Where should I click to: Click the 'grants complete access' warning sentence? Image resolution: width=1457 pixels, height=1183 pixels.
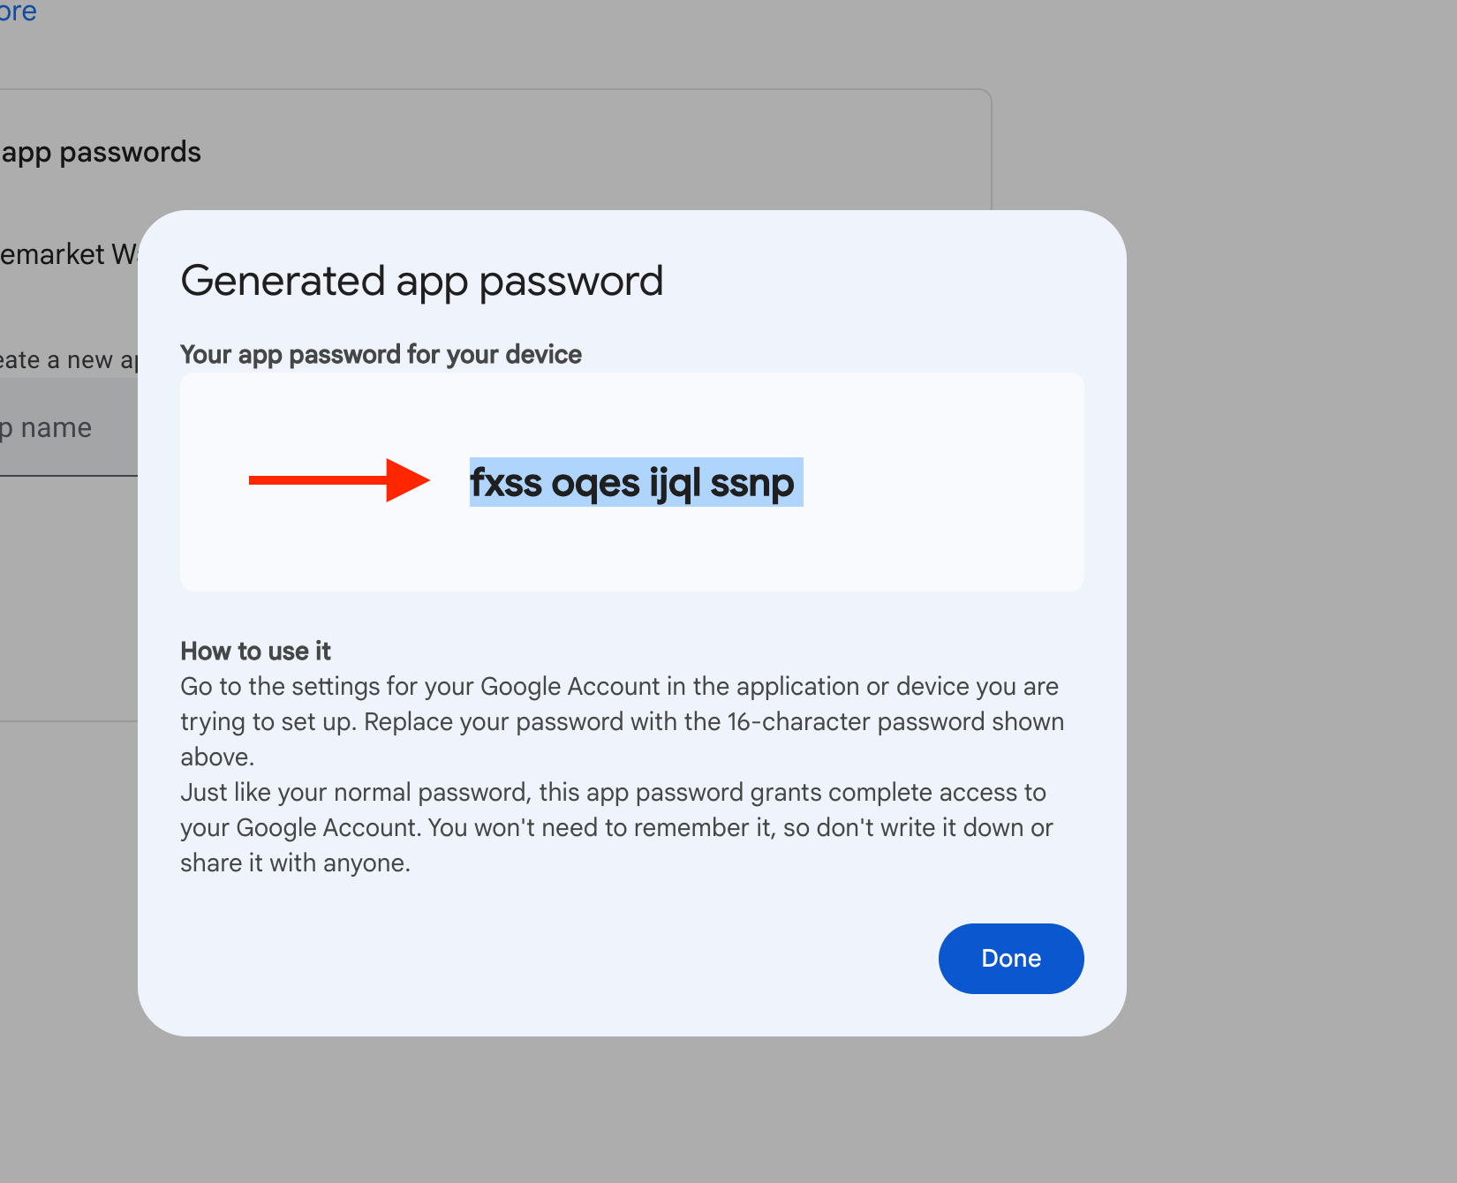tap(613, 792)
